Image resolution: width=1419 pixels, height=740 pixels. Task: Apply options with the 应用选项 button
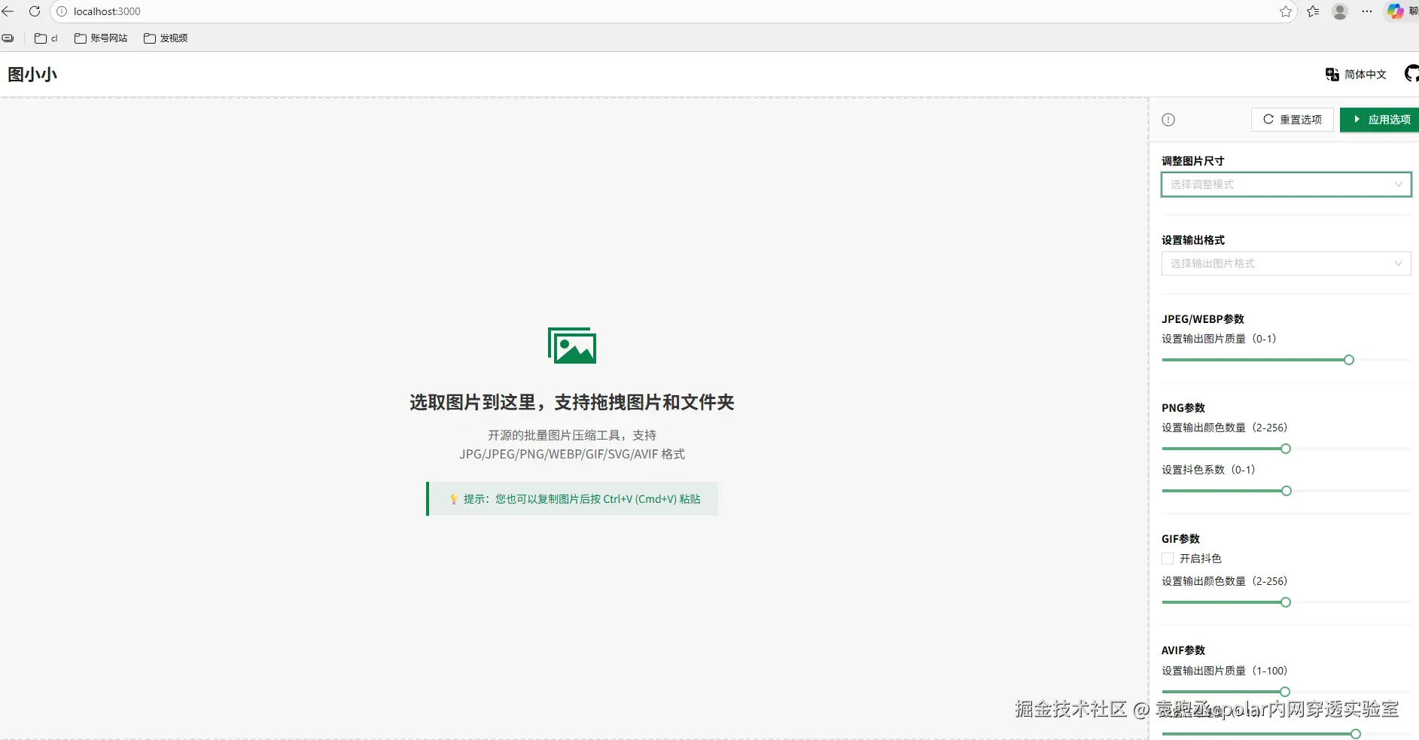1380,119
